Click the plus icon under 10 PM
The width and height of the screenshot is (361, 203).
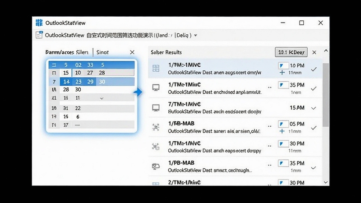[282, 73]
